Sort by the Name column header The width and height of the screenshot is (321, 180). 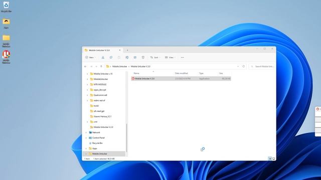tap(136, 73)
